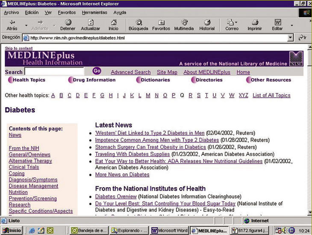Select the Drug Information tab
The image size is (312, 235).
[x=94, y=80]
